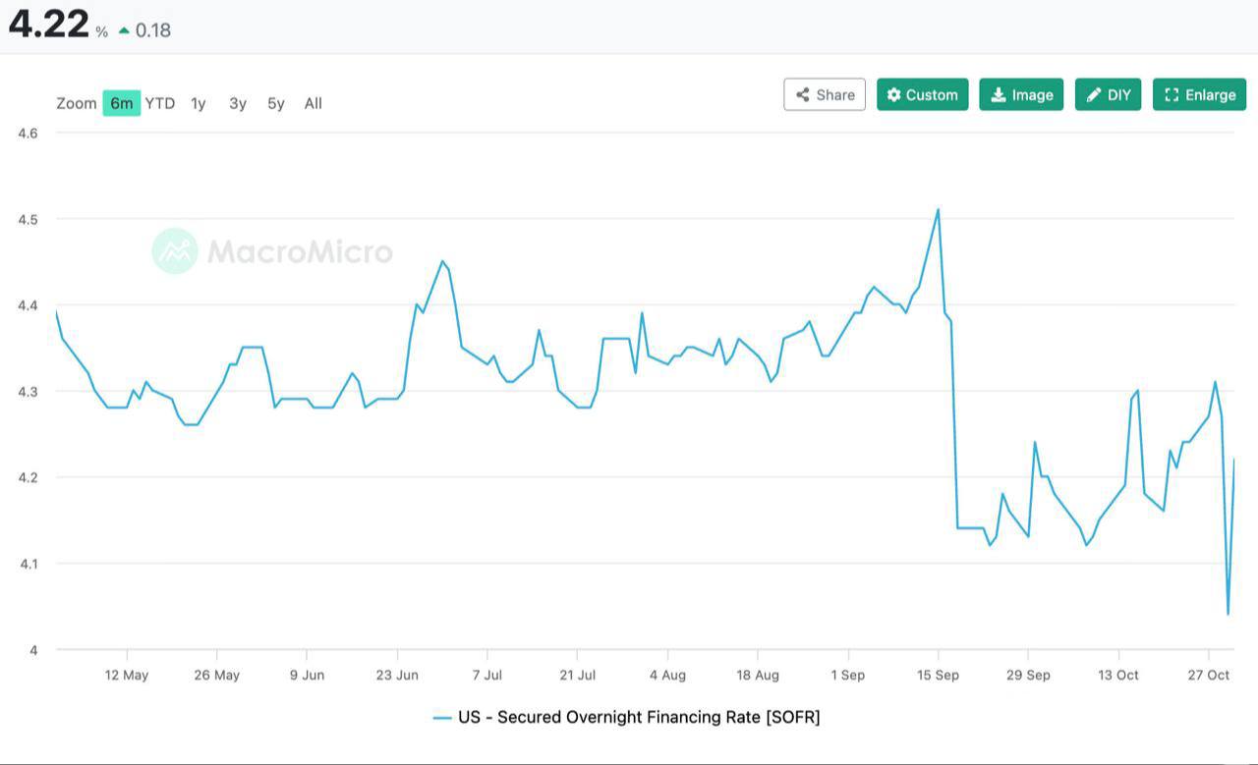Image resolution: width=1258 pixels, height=765 pixels.
Task: Click the MacroMicro watermark logo
Action: coord(175,251)
